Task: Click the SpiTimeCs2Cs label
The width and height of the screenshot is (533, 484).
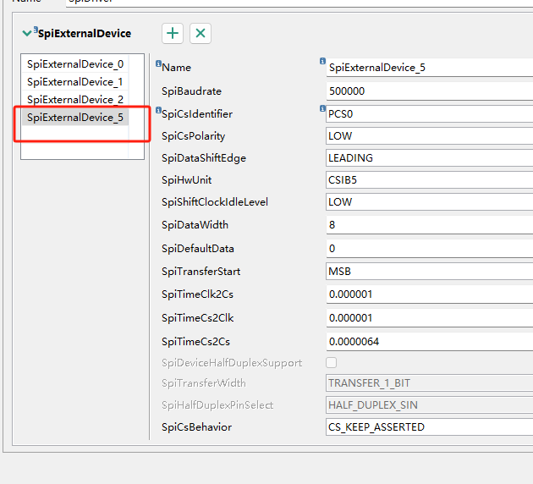Action: [x=195, y=341]
